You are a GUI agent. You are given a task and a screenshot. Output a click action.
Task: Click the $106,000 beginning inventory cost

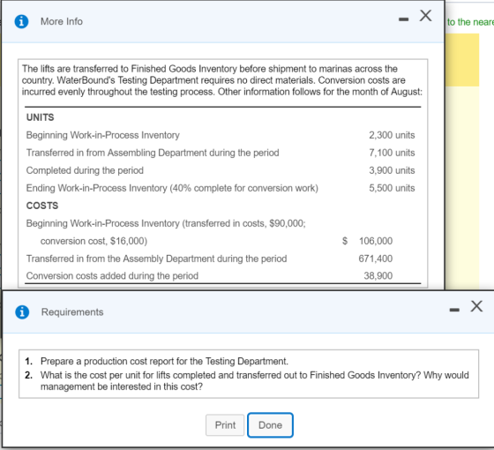[x=367, y=241]
